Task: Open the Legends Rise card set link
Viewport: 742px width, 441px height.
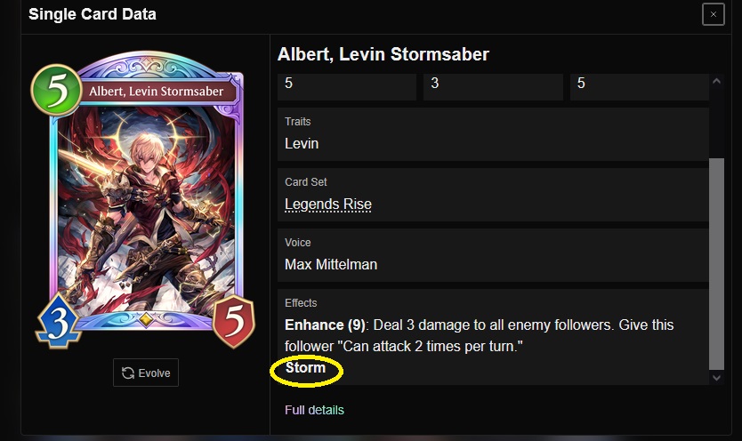Action: tap(328, 204)
